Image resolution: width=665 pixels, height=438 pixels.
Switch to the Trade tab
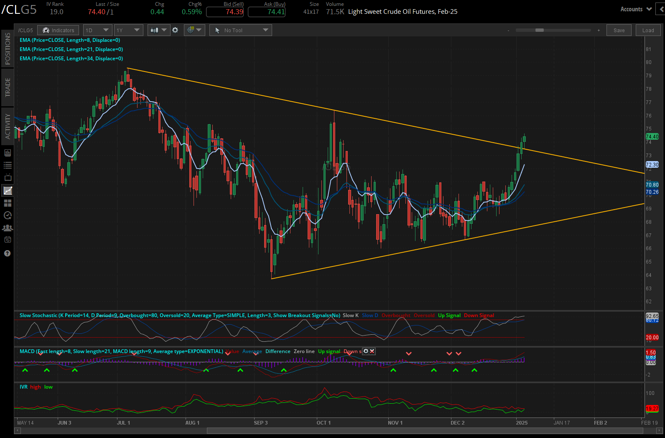[x=8, y=87]
